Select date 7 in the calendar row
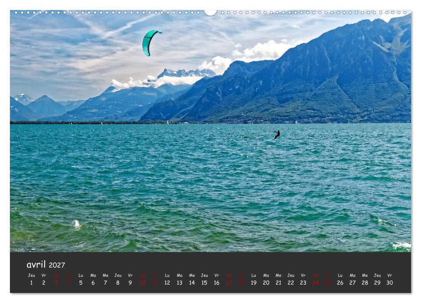This screenshot has height=303, width=421. coord(105,283)
